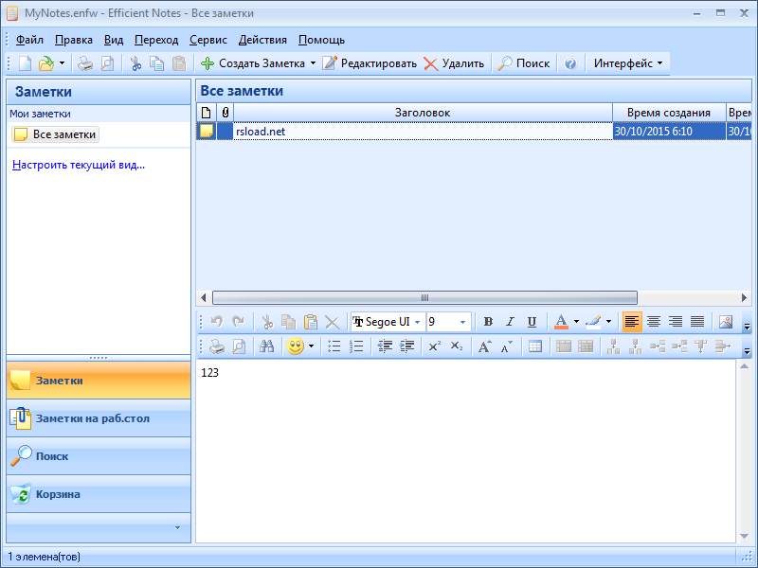Click the Создать Заметка button
758x568 pixels.
(x=253, y=63)
